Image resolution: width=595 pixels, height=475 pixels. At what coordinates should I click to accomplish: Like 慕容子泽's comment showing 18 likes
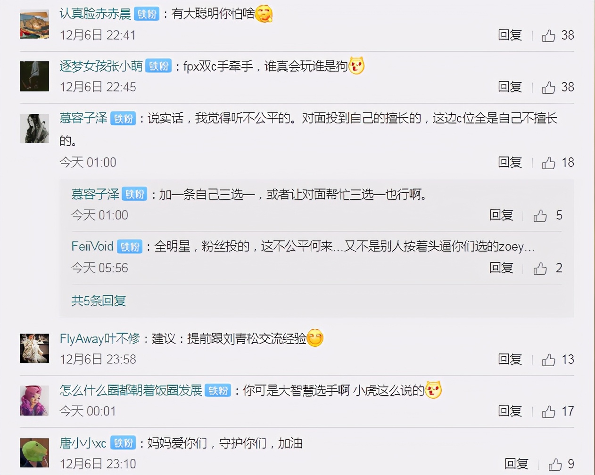548,163
